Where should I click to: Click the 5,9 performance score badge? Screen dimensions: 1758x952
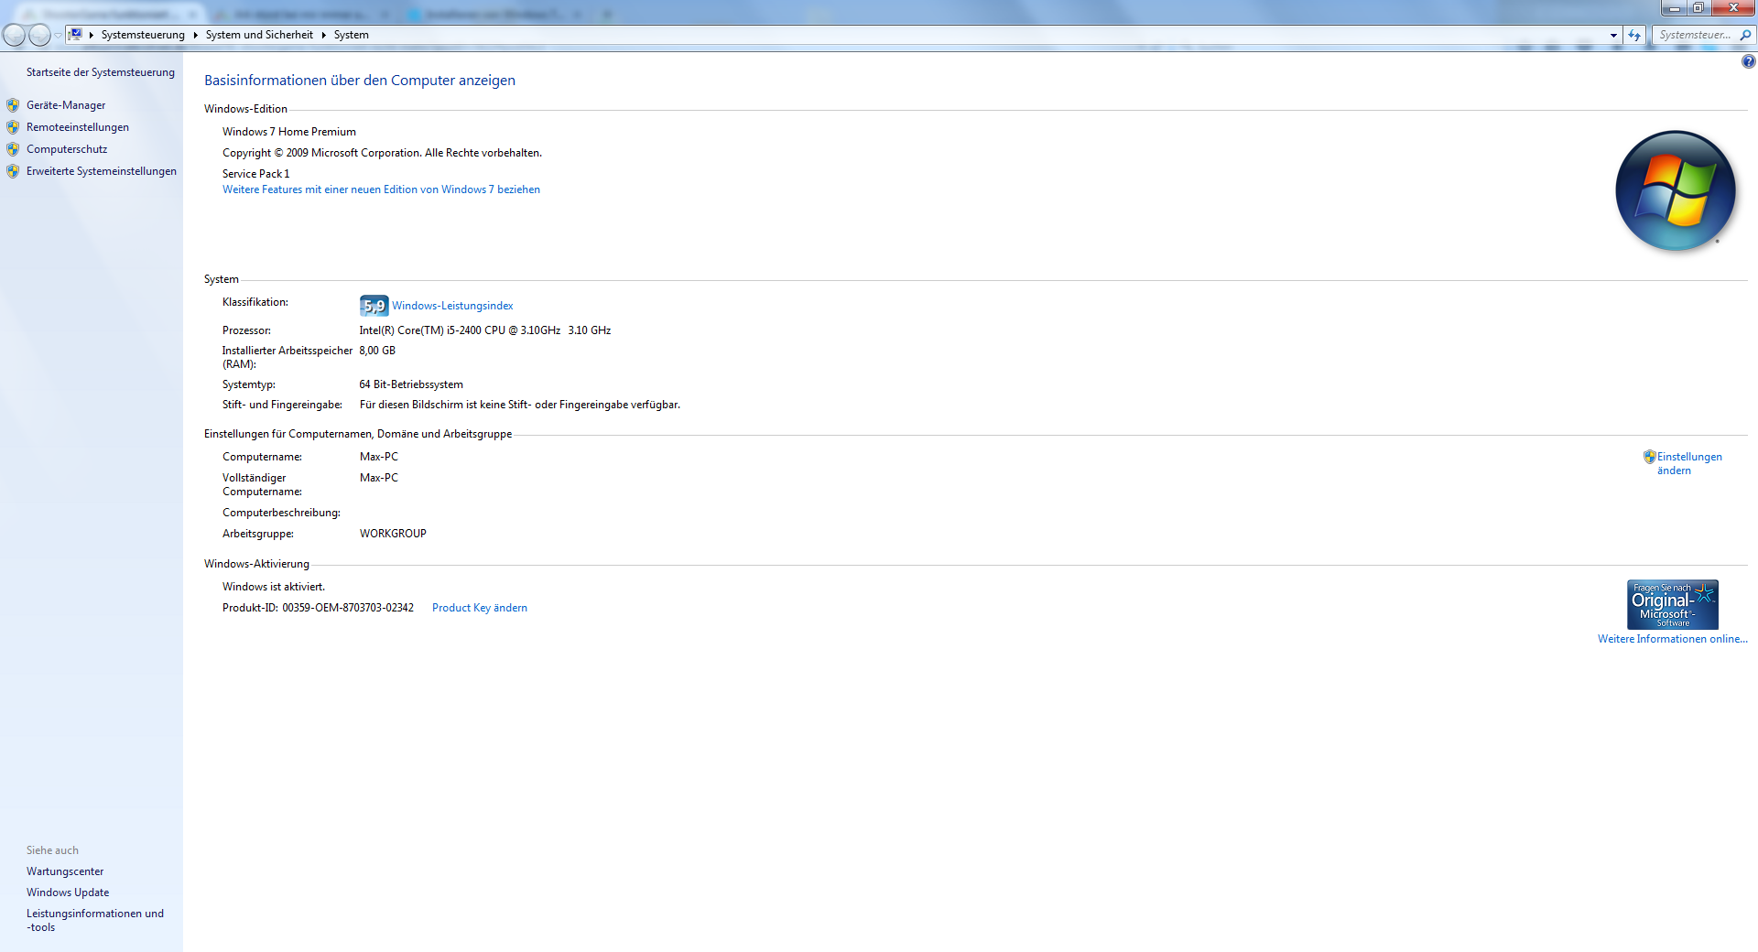(x=374, y=306)
